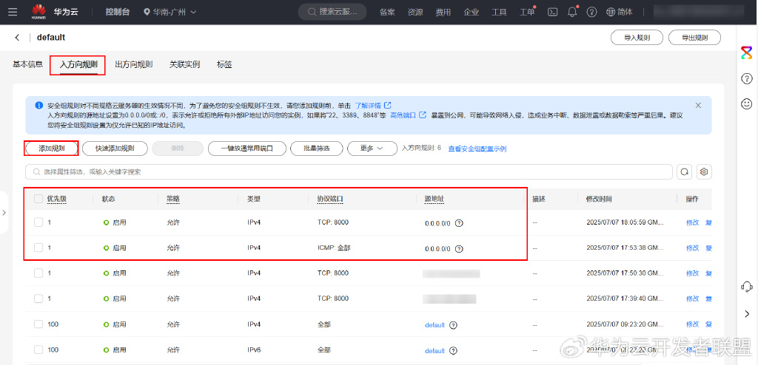This screenshot has height=365, width=758.
Task: Click default source link in IPv6 row
Action: (x=435, y=350)
